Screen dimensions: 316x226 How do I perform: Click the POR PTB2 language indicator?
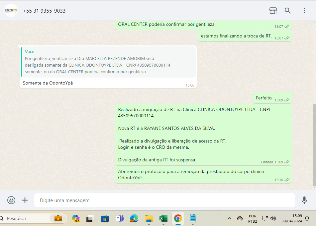click(253, 219)
